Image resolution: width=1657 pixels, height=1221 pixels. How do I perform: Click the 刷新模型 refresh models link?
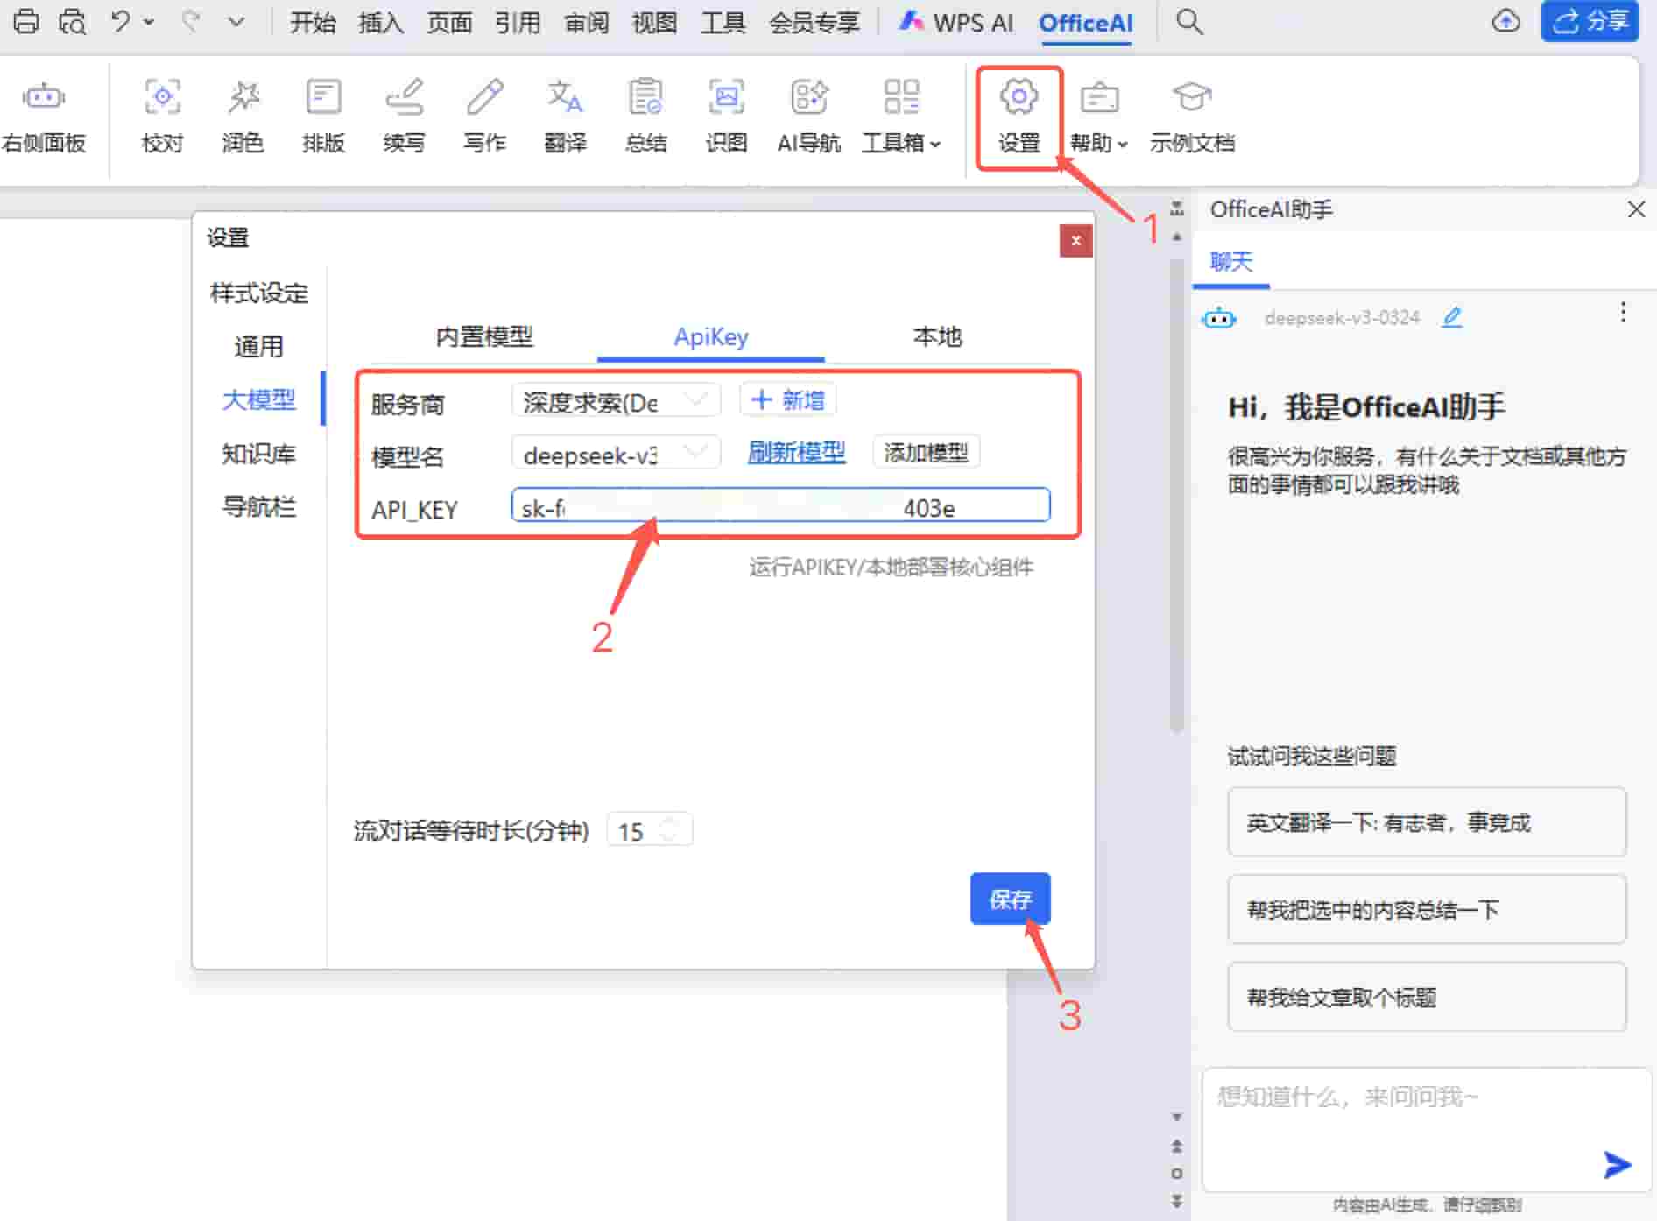tap(795, 453)
